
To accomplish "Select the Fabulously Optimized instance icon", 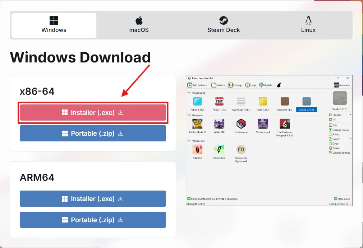I will coord(241,150).
